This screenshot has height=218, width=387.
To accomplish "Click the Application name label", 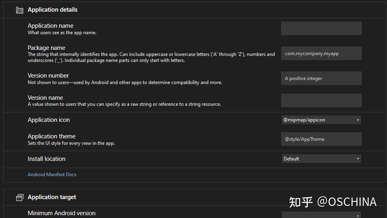I will [x=51, y=26].
